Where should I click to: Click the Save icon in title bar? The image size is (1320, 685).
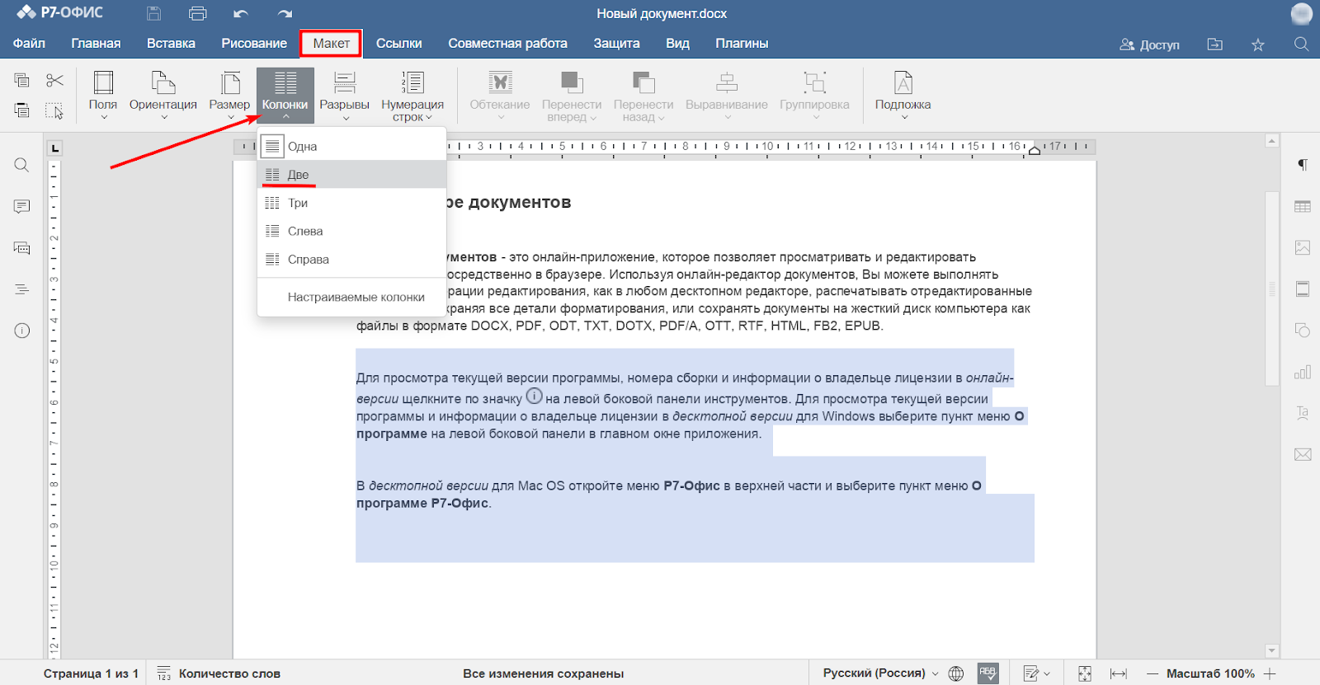pyautogui.click(x=153, y=13)
